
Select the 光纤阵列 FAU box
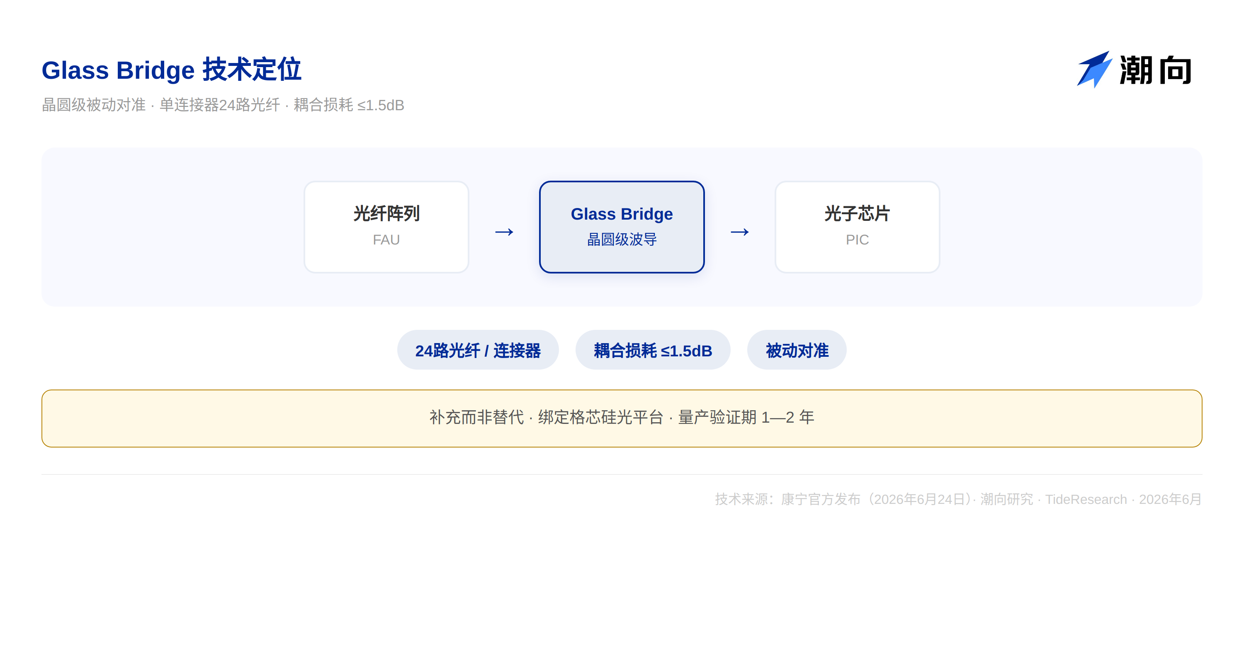pyautogui.click(x=386, y=227)
